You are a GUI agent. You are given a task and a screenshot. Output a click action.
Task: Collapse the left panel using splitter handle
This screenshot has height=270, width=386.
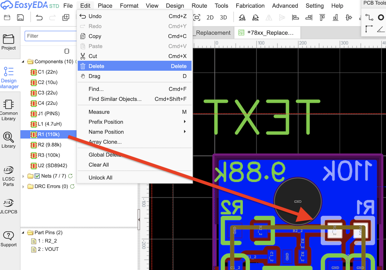click(139, 219)
